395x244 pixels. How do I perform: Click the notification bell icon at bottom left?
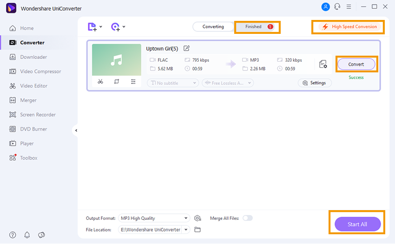(x=27, y=235)
